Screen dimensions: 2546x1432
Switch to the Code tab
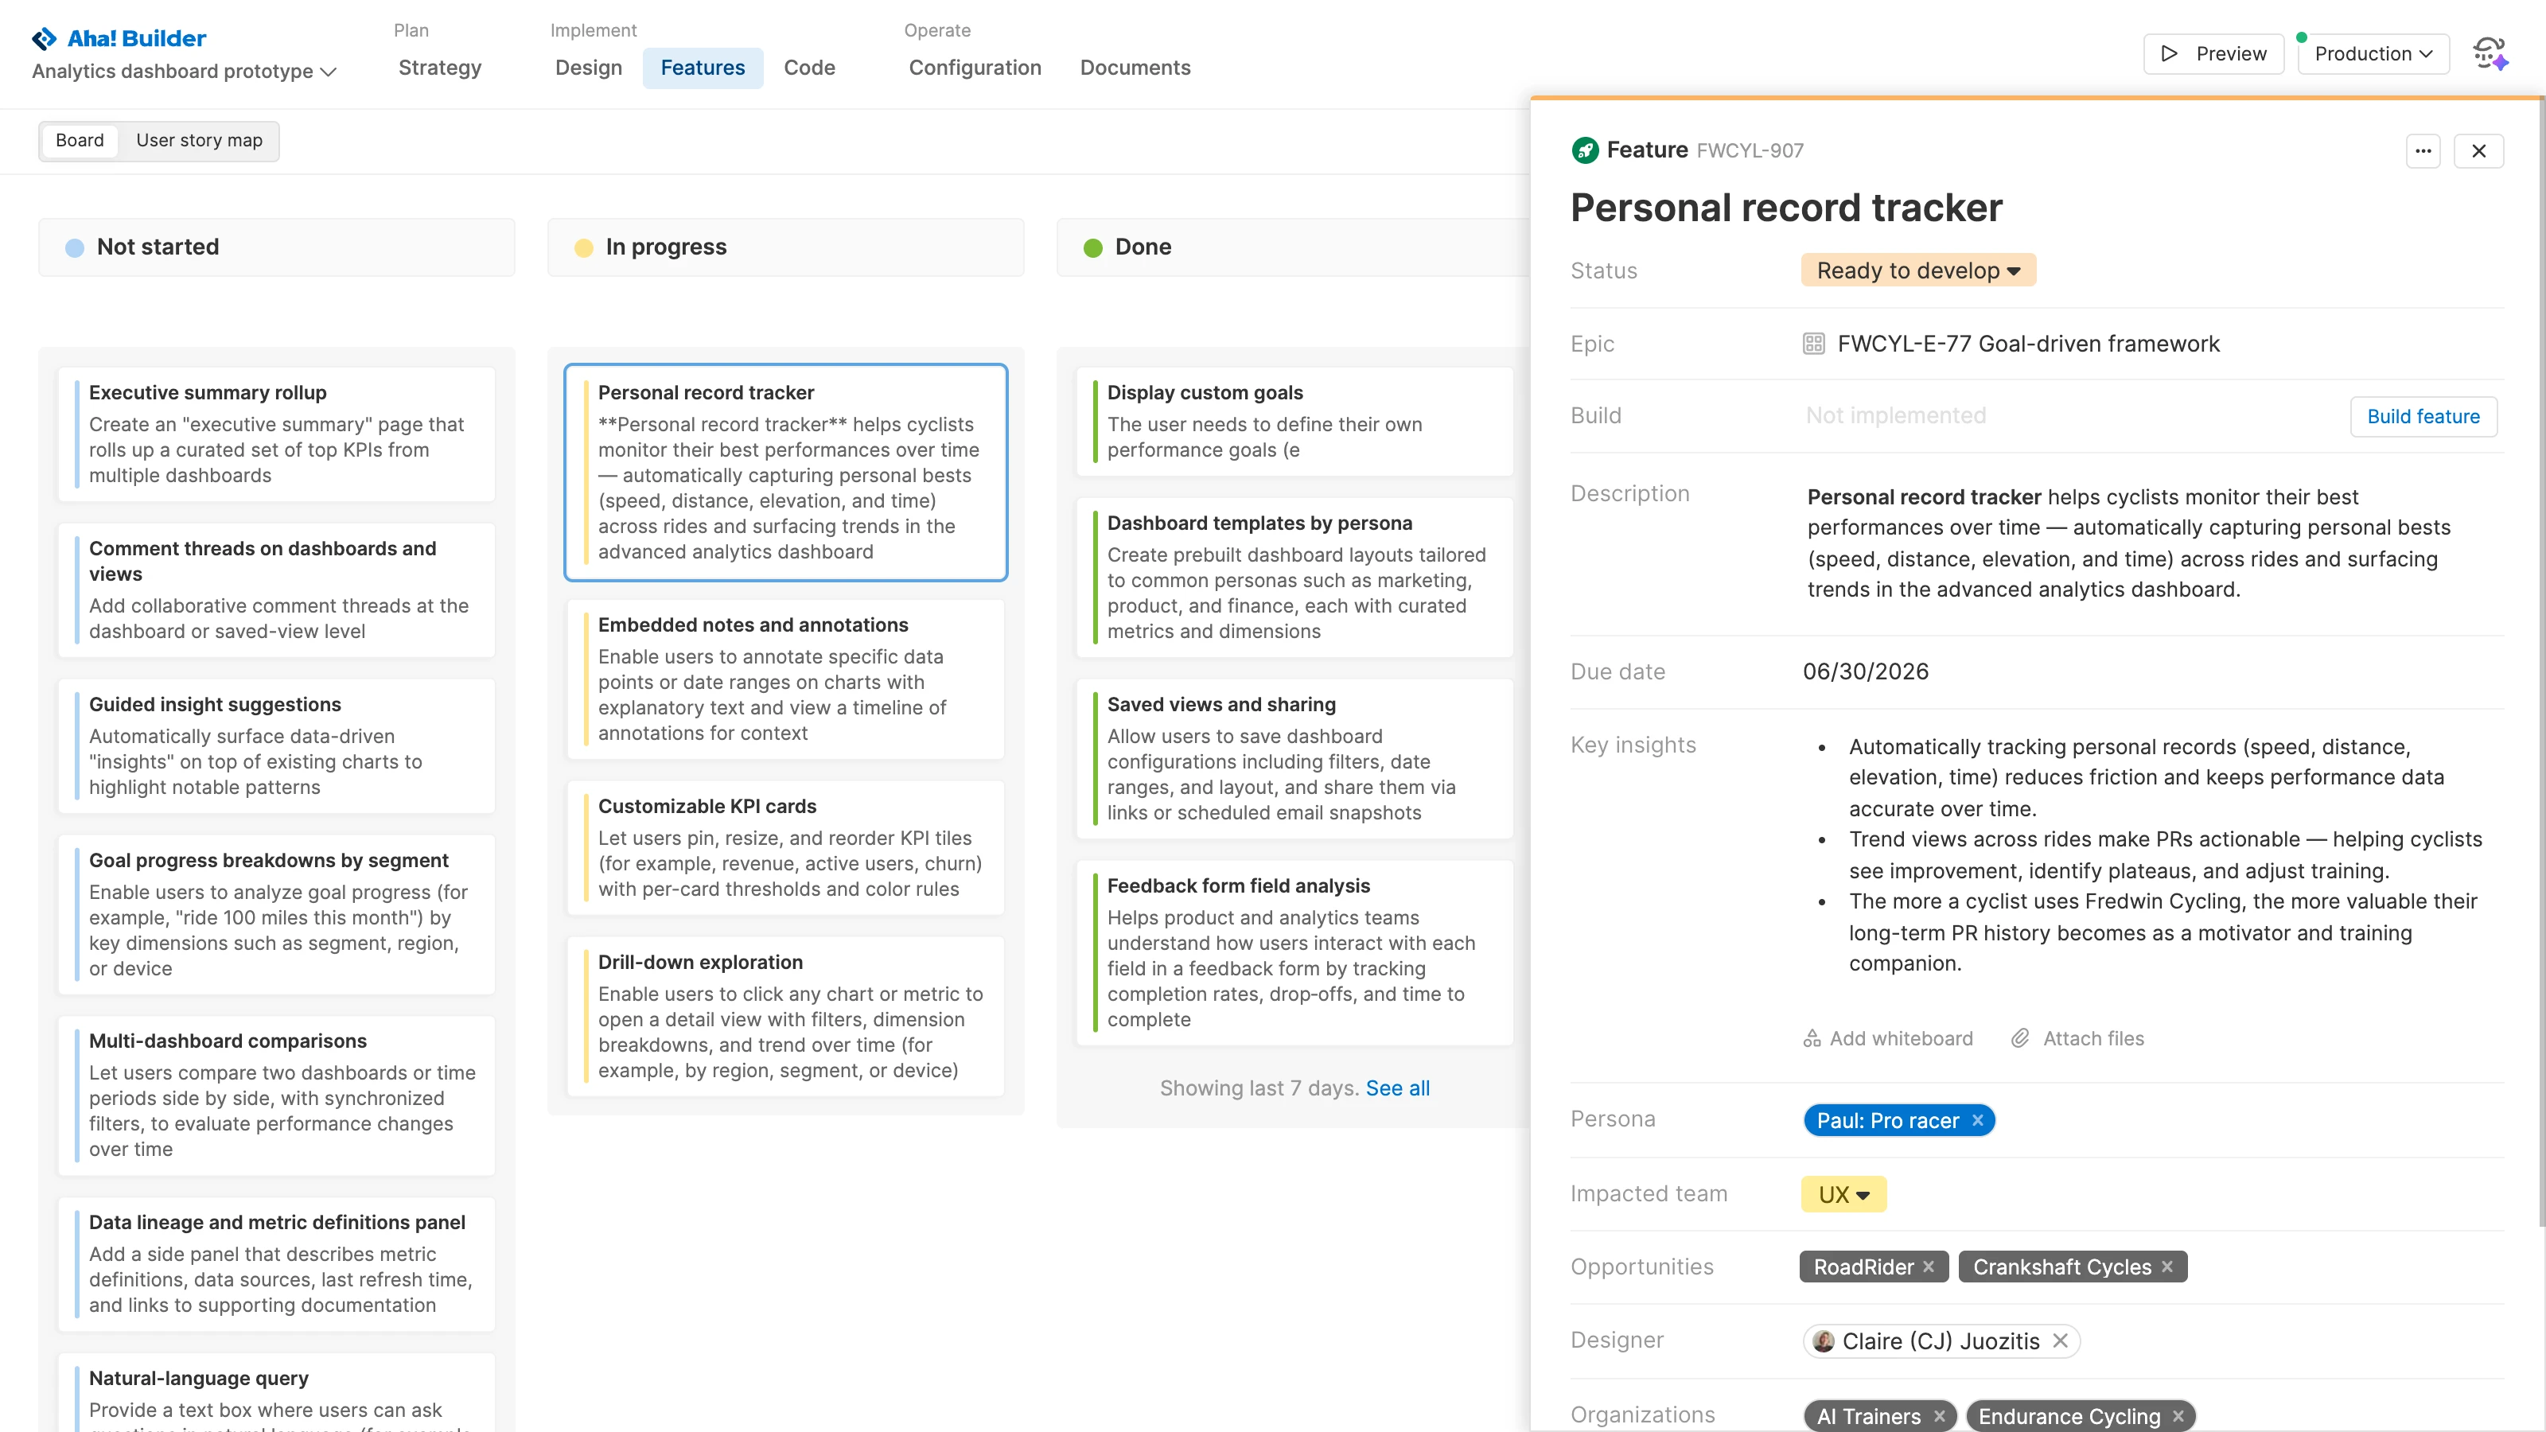click(809, 67)
